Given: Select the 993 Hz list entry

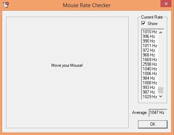Looking at the screenshot, I should tap(150, 87).
